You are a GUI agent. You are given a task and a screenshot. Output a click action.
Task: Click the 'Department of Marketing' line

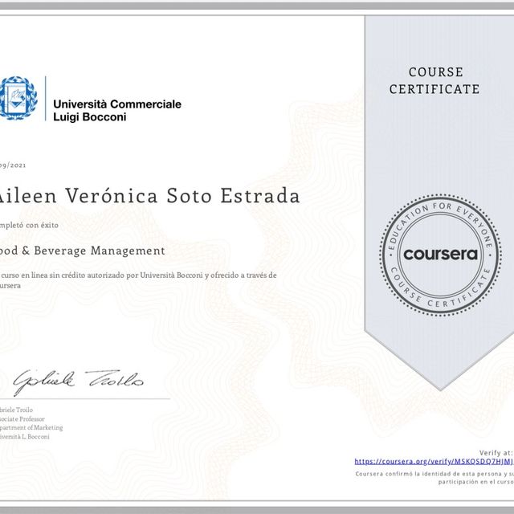(x=31, y=427)
